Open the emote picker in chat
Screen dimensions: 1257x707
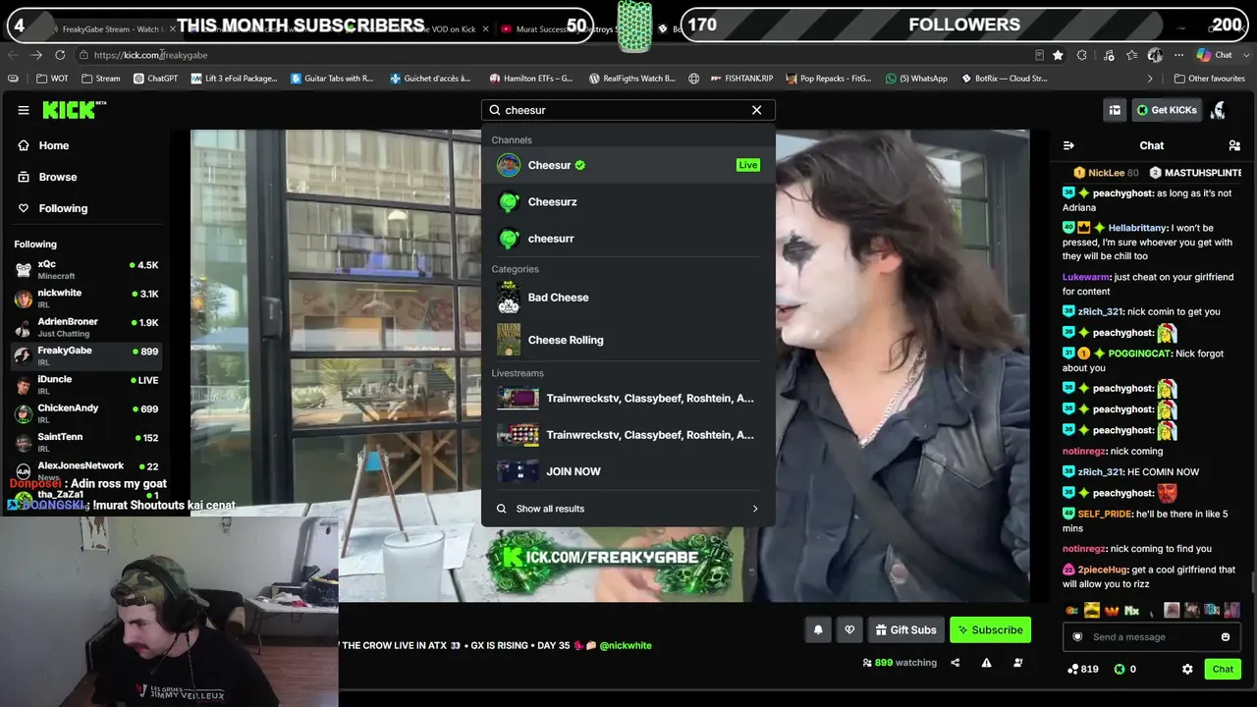[x=1225, y=637]
